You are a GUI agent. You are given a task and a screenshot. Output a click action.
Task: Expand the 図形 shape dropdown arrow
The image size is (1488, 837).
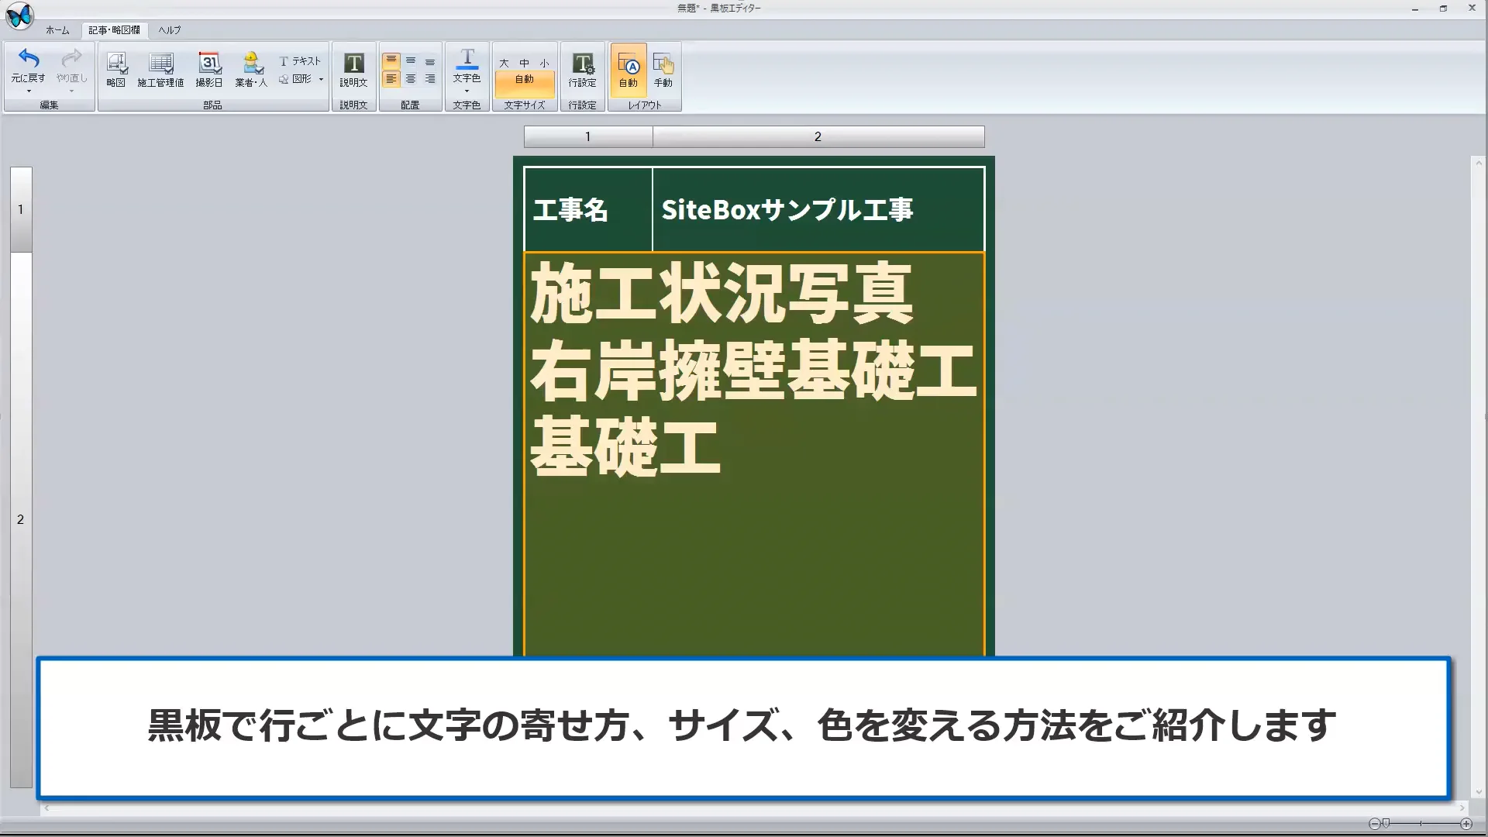coord(321,79)
